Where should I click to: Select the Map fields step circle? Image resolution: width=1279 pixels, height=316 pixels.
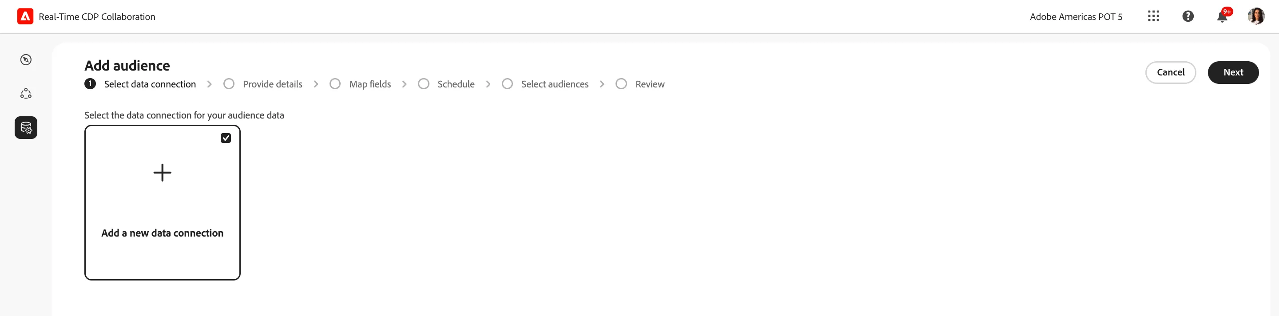[x=335, y=84]
